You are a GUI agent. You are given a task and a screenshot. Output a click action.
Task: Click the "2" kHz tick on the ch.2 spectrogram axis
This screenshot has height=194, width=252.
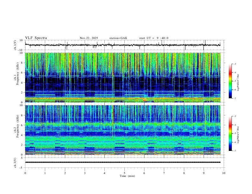click(22, 145)
